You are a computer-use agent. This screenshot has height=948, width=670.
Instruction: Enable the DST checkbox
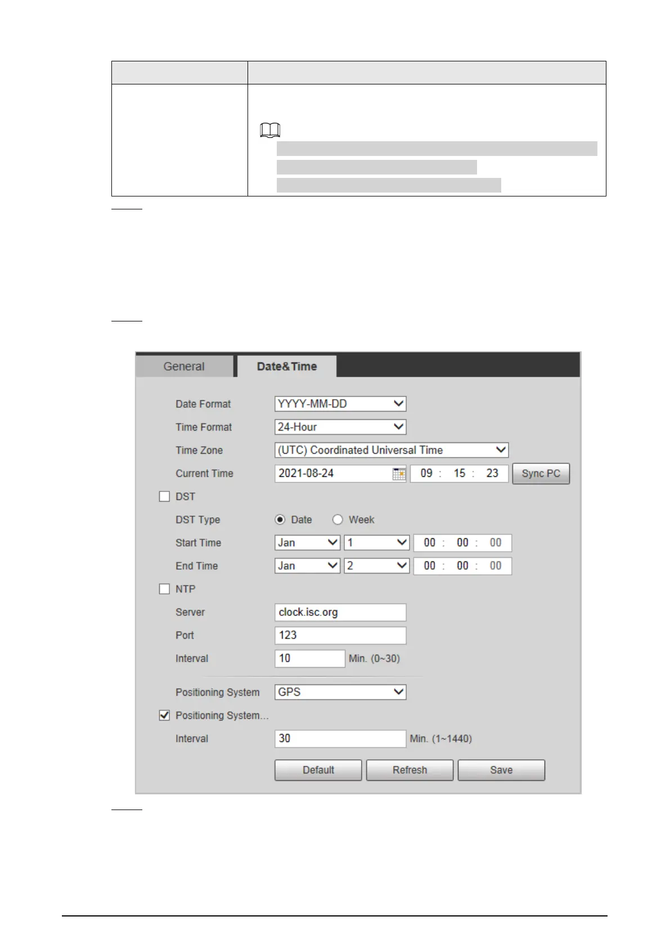pyautogui.click(x=164, y=497)
